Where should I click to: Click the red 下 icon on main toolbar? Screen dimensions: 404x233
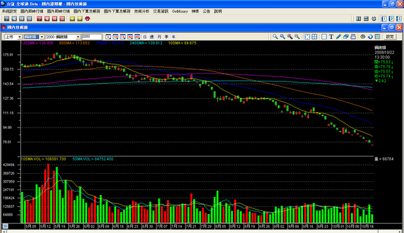coord(39,19)
